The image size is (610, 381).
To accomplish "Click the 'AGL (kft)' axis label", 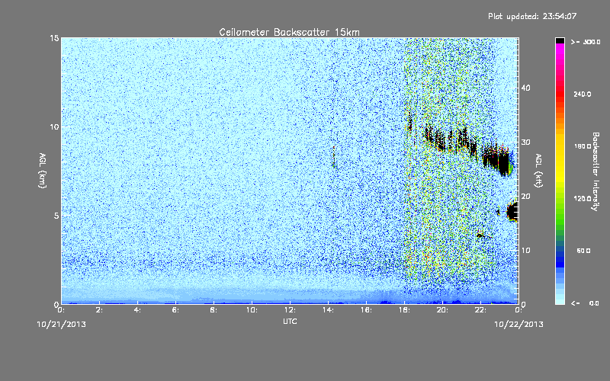I will (x=538, y=170).
